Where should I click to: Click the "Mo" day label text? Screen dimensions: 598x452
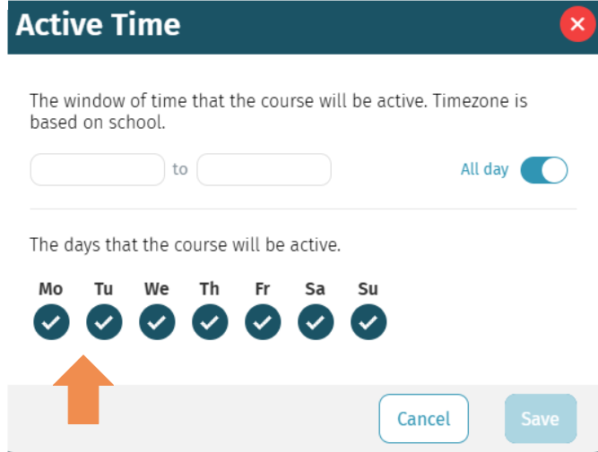tap(51, 289)
